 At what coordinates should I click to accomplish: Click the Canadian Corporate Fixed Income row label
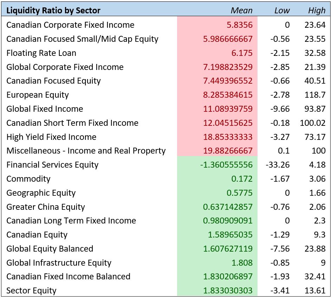pyautogui.click(x=70, y=25)
